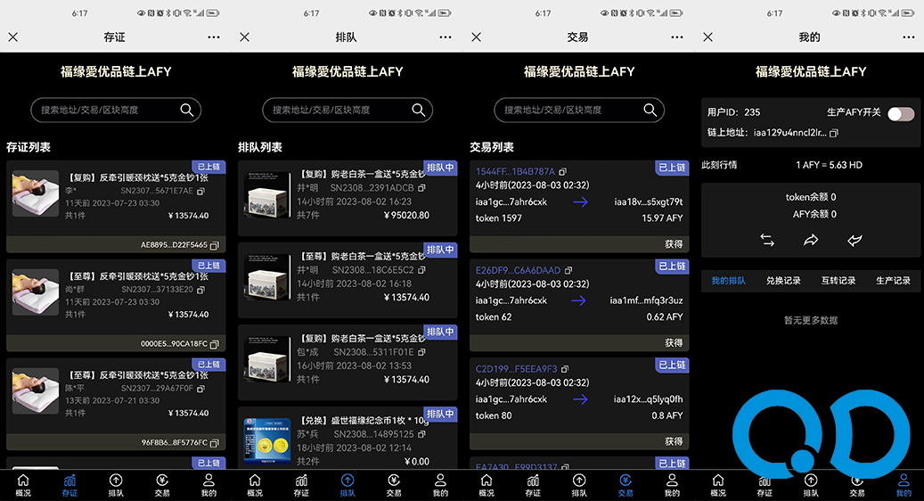Open the 生产记录 tab

point(893,281)
